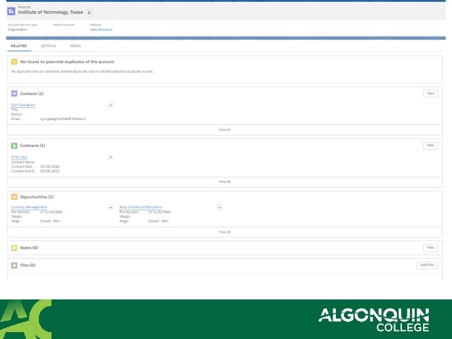452x339 pixels.
Task: Open the Culinary Management opportunity
Action: (x=29, y=207)
